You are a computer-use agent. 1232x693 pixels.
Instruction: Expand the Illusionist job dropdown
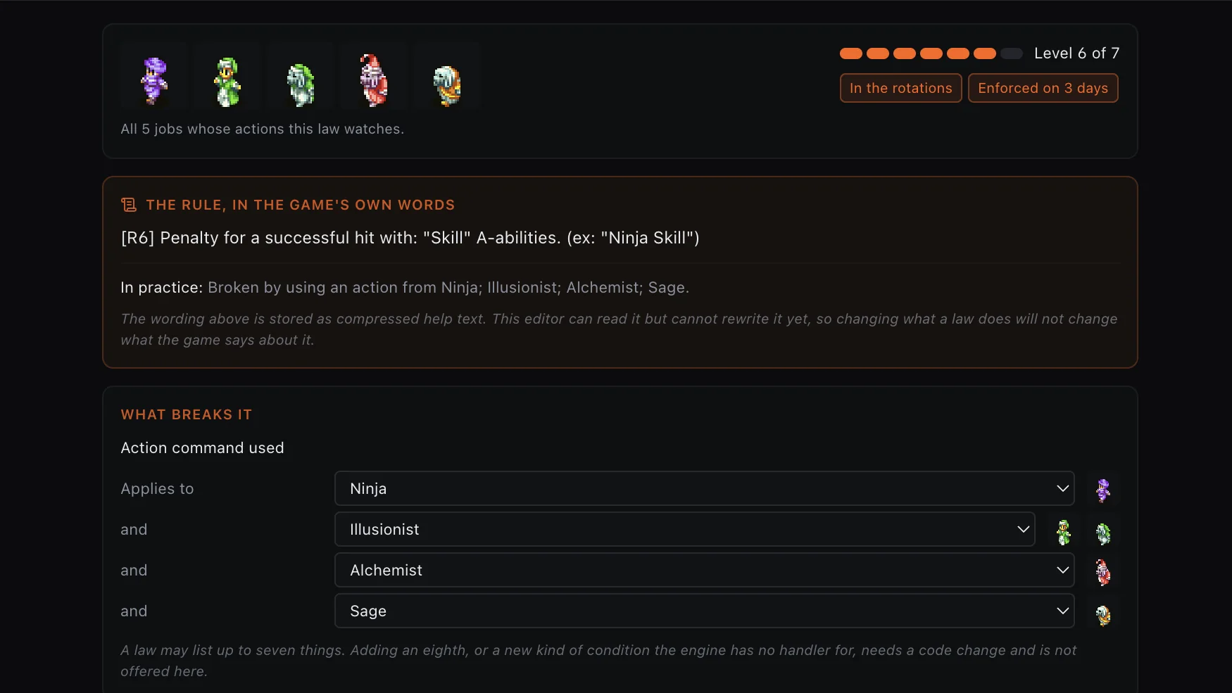[x=684, y=529]
